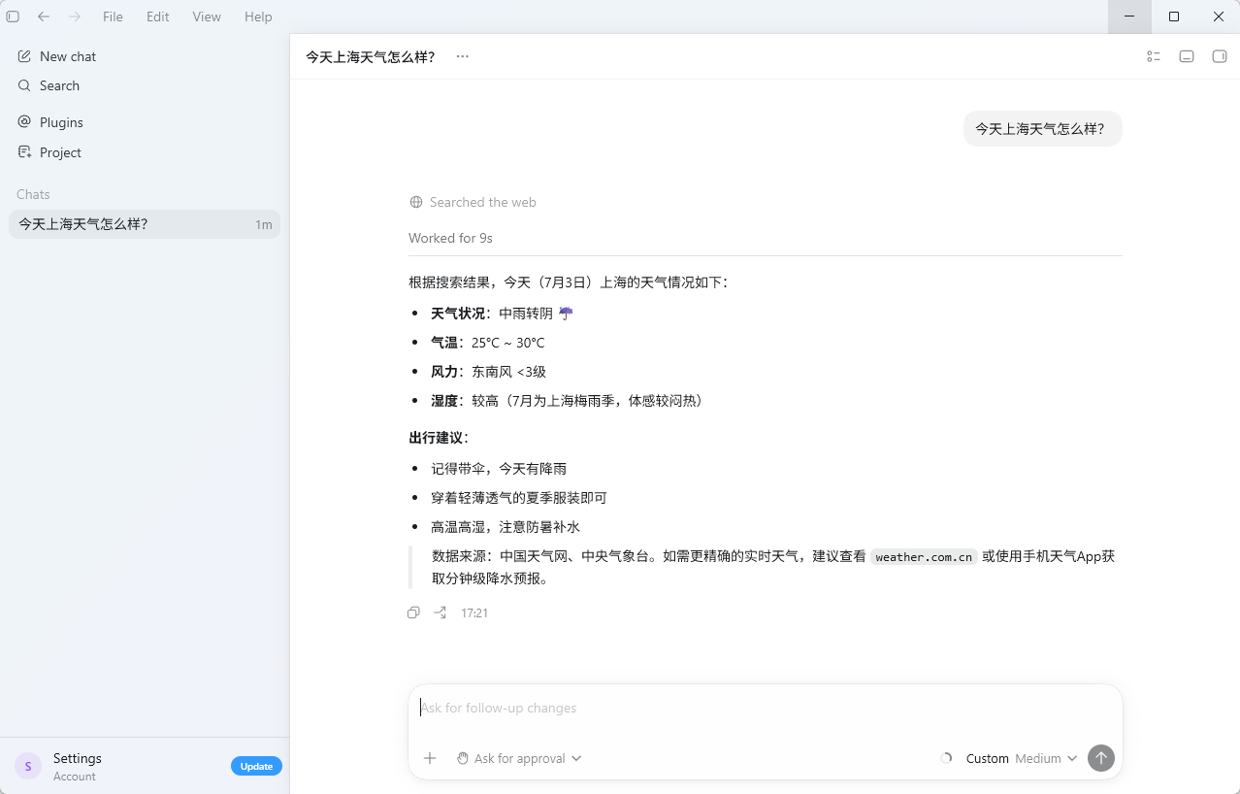Click the 记得带伞 suggestion line
The image size is (1240, 794).
pyautogui.click(x=499, y=469)
